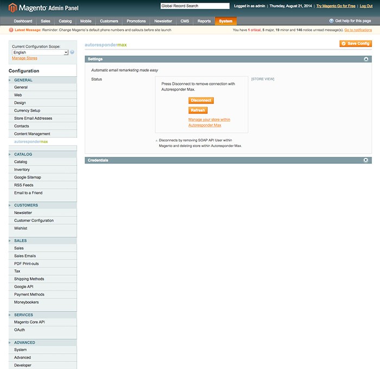The image size is (380, 369).
Task: Select Shipping Methods configuration item
Action: [43, 279]
